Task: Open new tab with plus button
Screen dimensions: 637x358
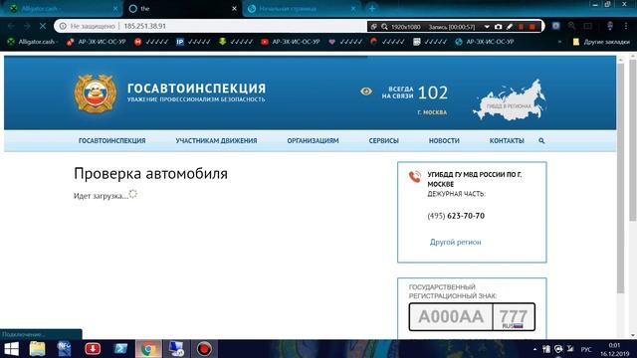Action: coord(371,8)
